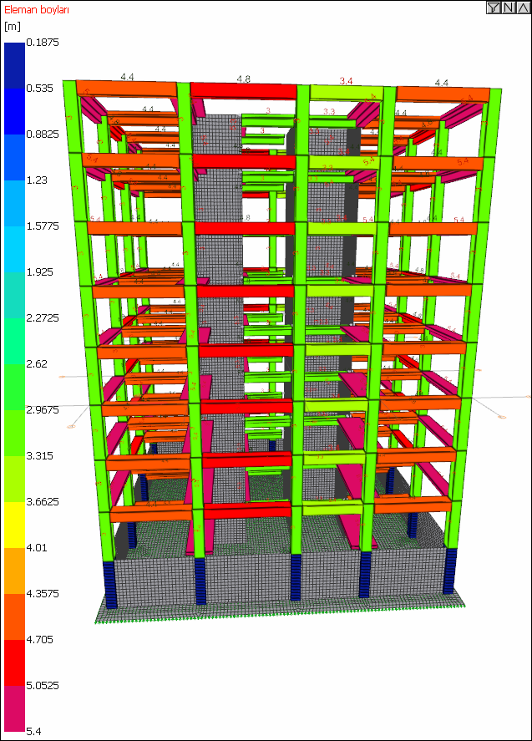Pick the yellow-green 3.315–3.6625 legend band
Image resolution: width=532 pixels, height=741 pixels.
coord(15,479)
